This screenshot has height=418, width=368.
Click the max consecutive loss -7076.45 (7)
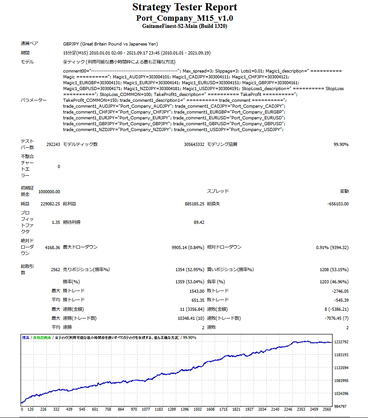tap(336, 318)
